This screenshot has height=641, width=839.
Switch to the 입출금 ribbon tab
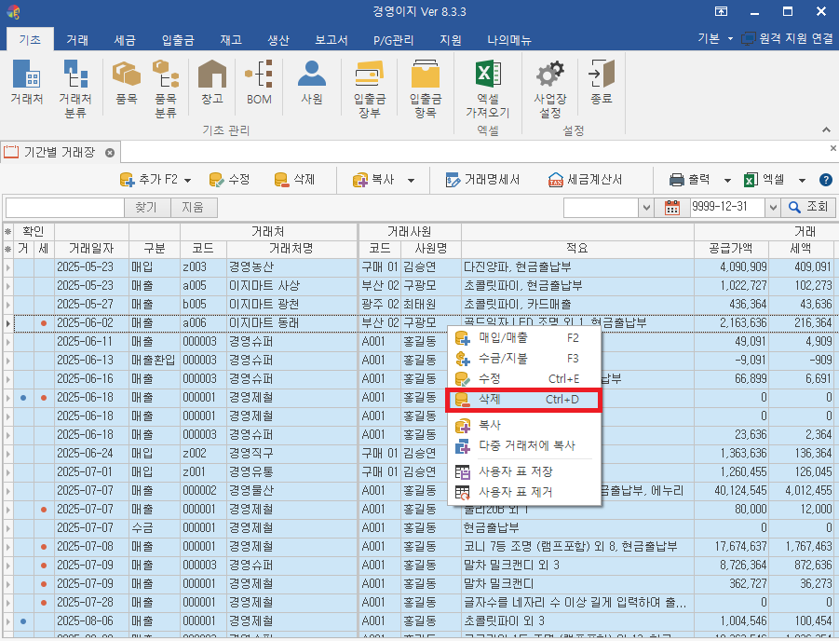coord(178,40)
